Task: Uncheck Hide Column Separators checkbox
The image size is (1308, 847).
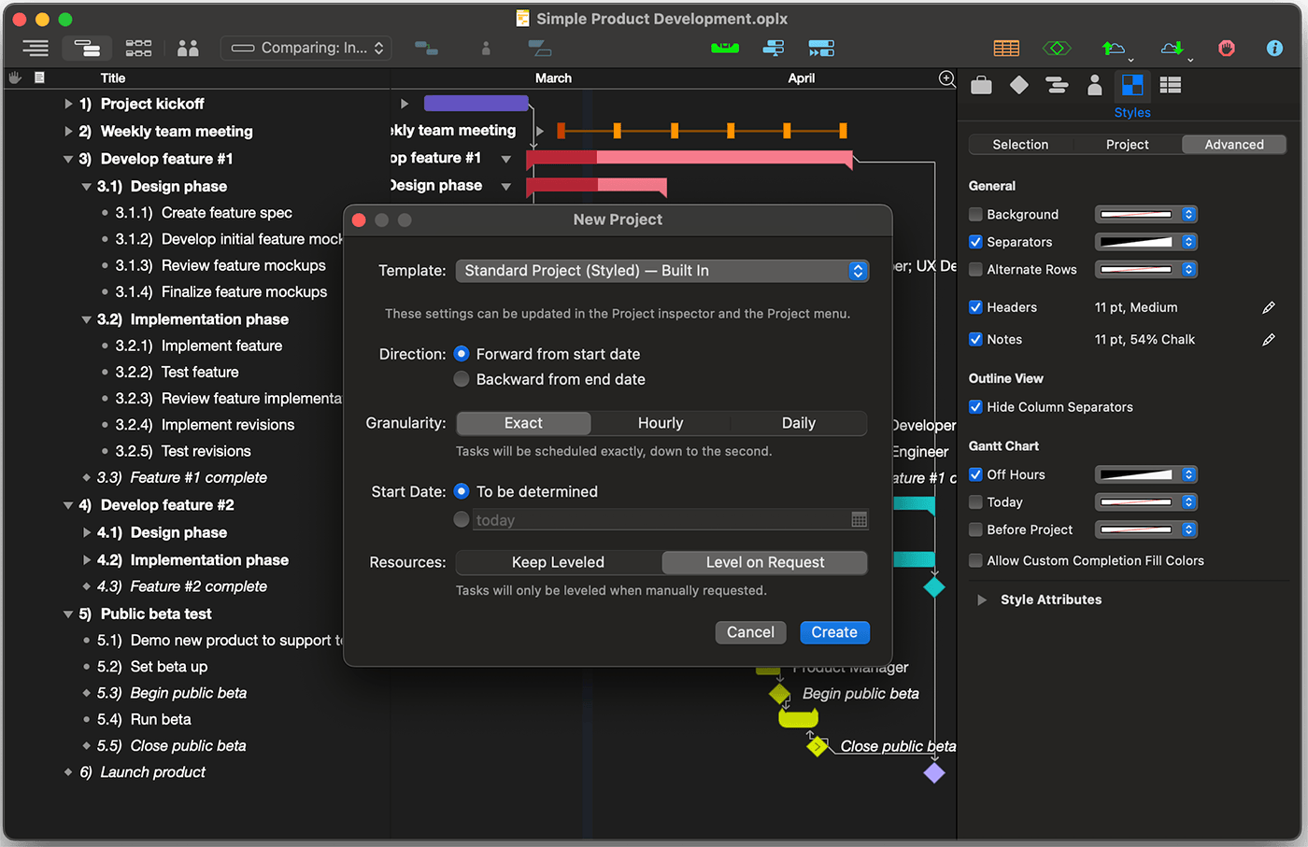Action: tap(975, 407)
